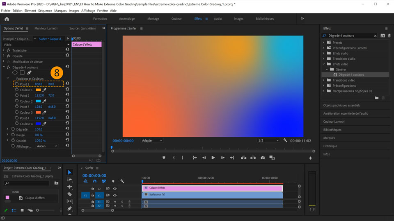
Task: Toggle animation stopwatch for Point 2
Action: tap(17, 95)
